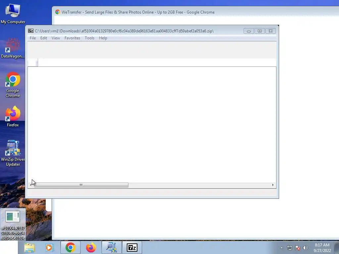Screen dimensions: 339x254
Task: Click the left arrow of horizontal scrollbar
Action: coord(31,185)
